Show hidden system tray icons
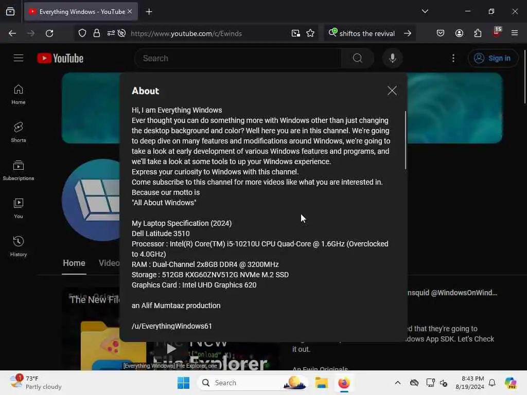 (398, 383)
